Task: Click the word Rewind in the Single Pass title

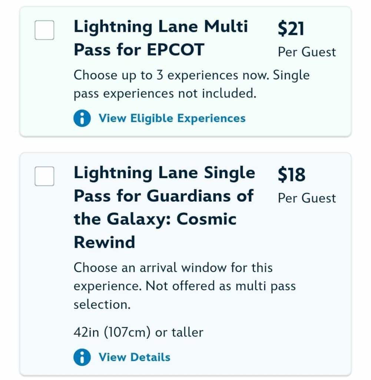Action: (104, 242)
